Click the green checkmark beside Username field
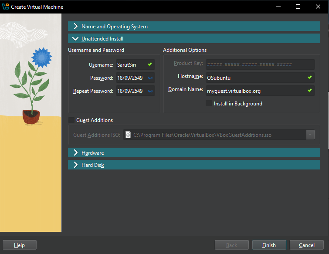The image size is (329, 254). [150, 65]
